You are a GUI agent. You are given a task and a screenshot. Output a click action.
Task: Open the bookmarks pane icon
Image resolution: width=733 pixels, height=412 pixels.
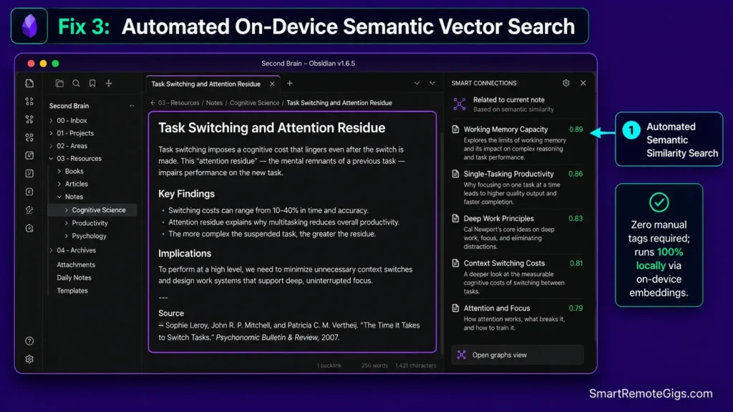pos(92,83)
